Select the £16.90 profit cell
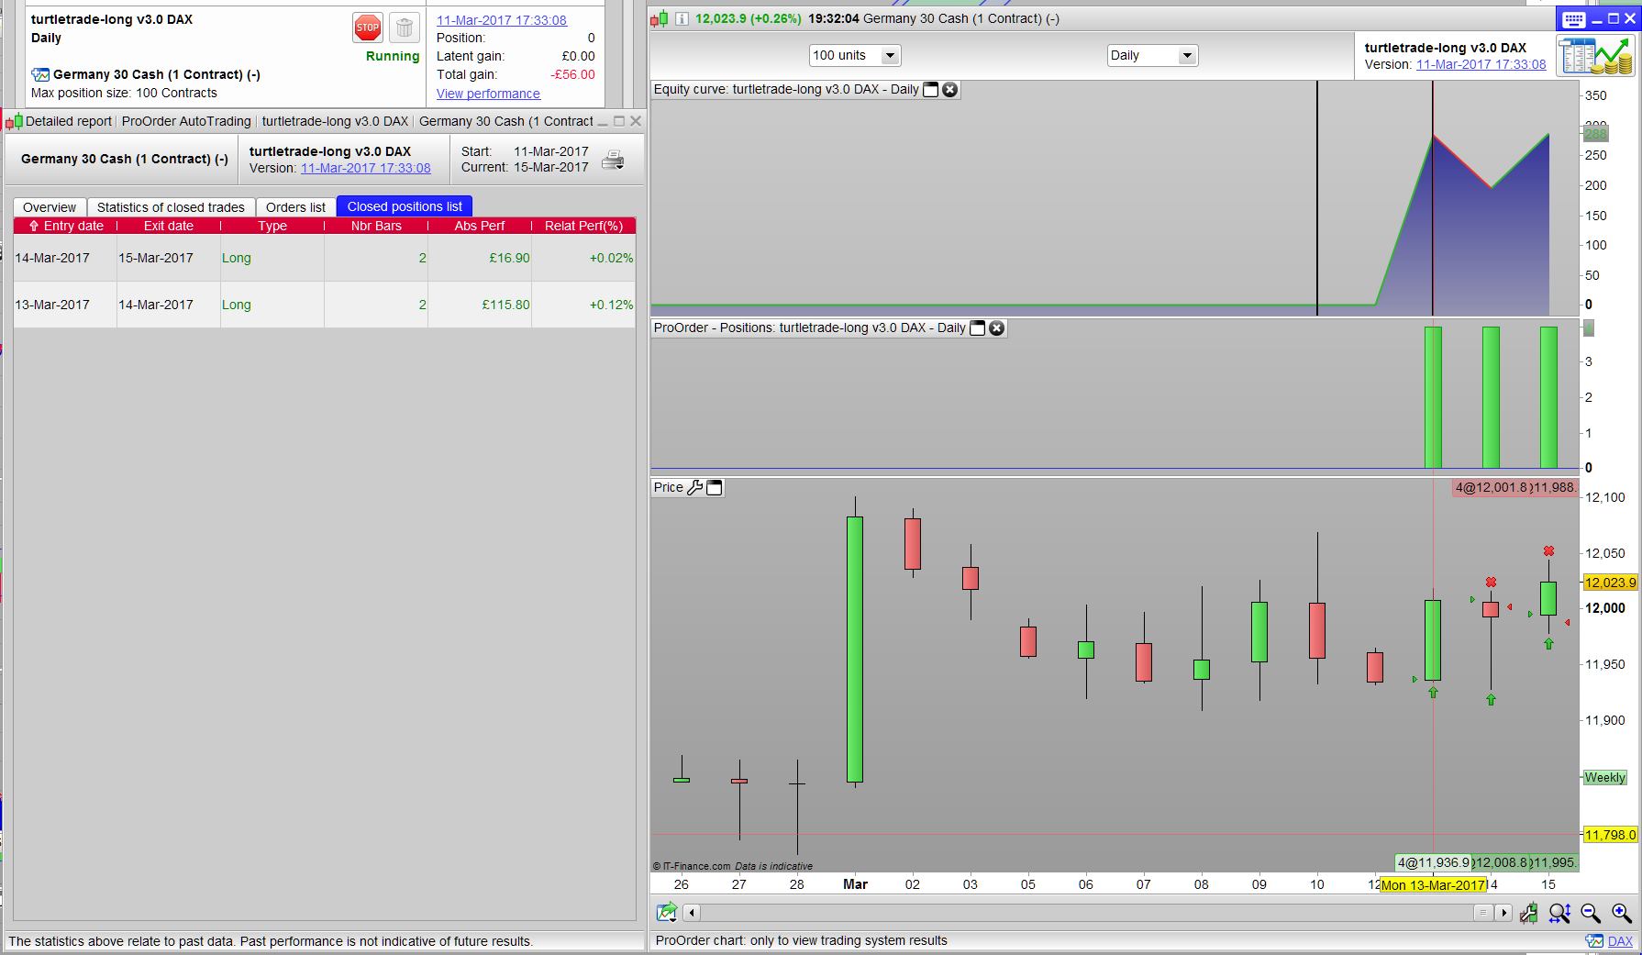This screenshot has height=955, width=1642. click(x=480, y=258)
